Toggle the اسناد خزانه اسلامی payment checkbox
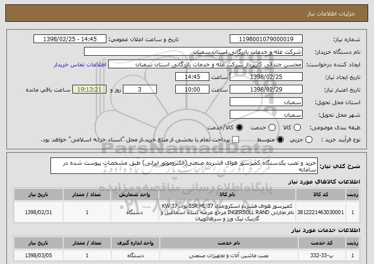 point(236,140)
